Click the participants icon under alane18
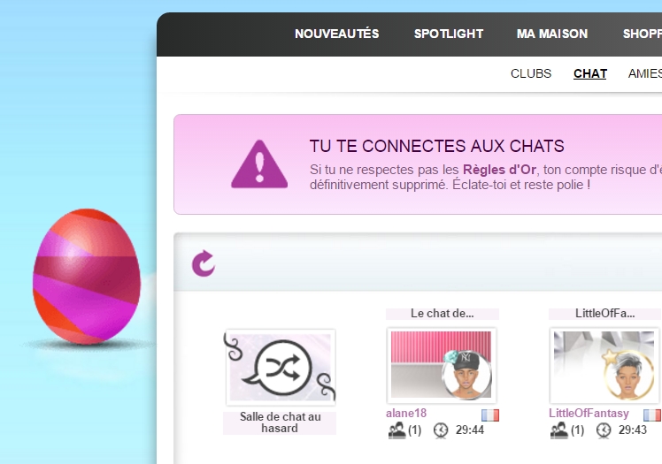The image size is (662, 464). click(396, 430)
